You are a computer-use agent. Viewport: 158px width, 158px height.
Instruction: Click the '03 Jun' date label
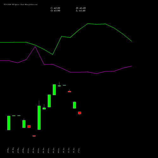click(x=38, y=150)
